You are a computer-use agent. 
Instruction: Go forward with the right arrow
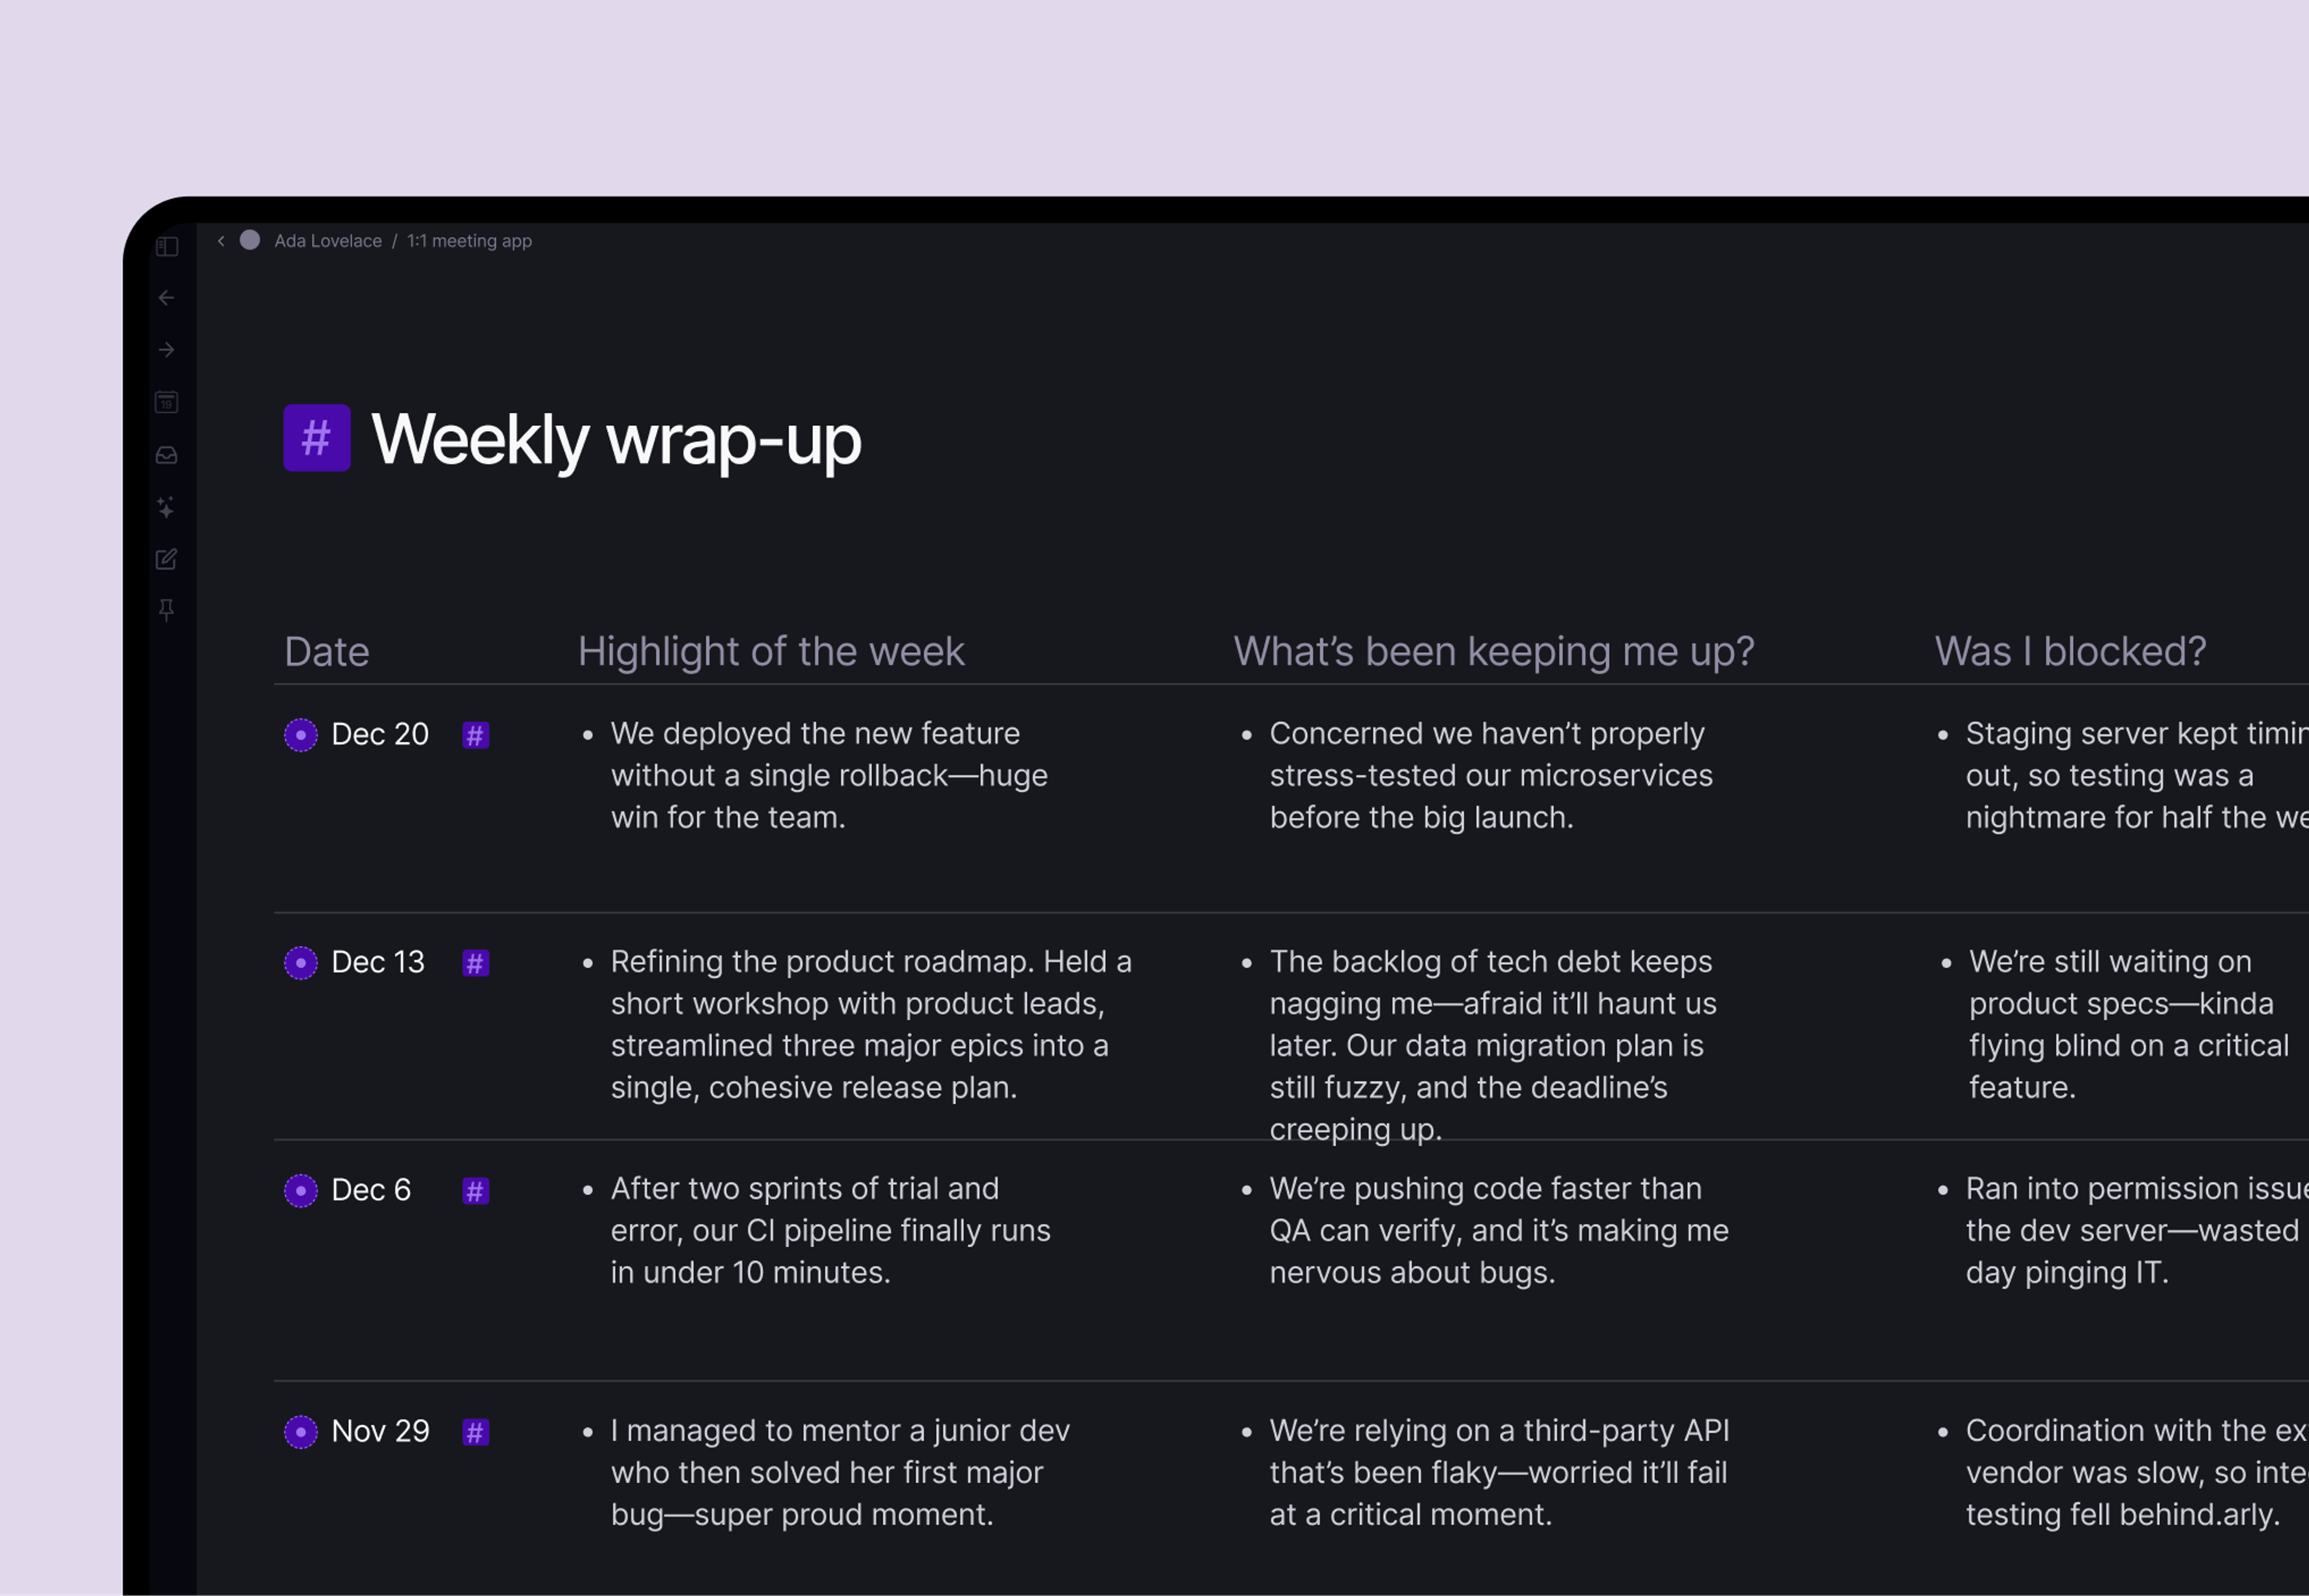point(167,350)
